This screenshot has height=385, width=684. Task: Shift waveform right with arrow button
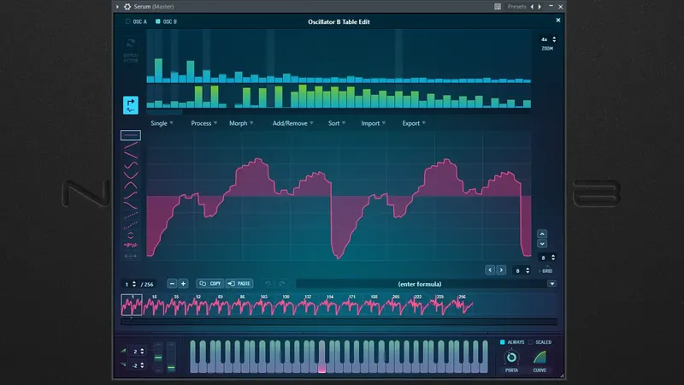point(501,270)
